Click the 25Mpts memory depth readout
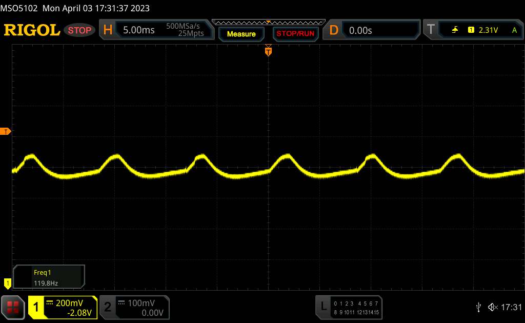The width and height of the screenshot is (525, 323). [191, 33]
